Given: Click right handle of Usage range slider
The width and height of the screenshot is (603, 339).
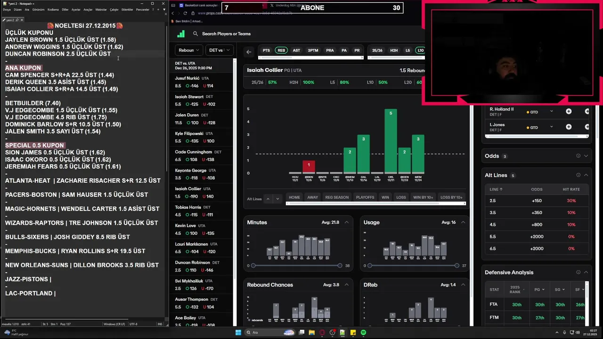Looking at the screenshot, I should [x=456, y=266].
